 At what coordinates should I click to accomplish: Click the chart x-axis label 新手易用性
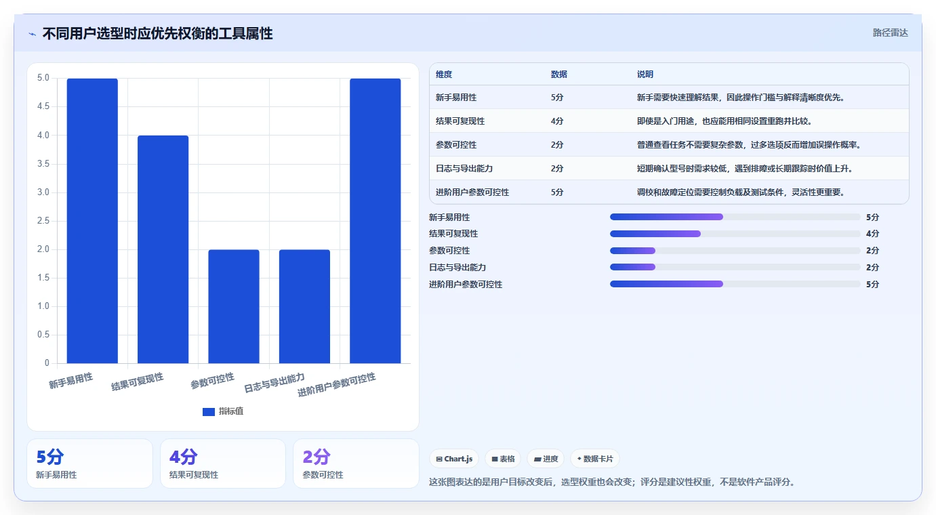point(70,381)
